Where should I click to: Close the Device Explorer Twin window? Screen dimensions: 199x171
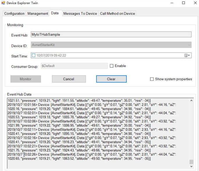coord(195,3)
